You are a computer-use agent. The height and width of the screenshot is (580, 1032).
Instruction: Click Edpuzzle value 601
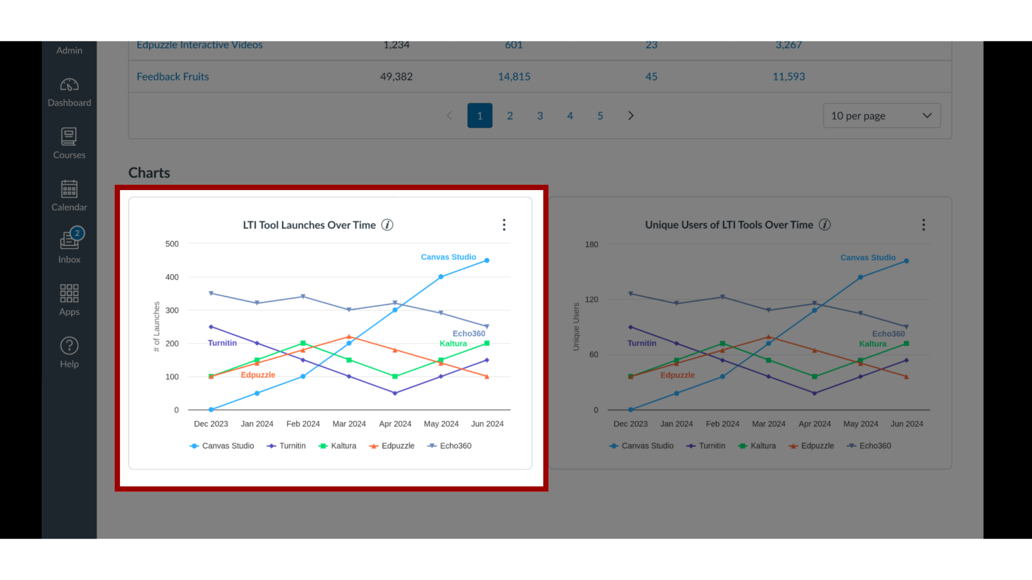[514, 45]
